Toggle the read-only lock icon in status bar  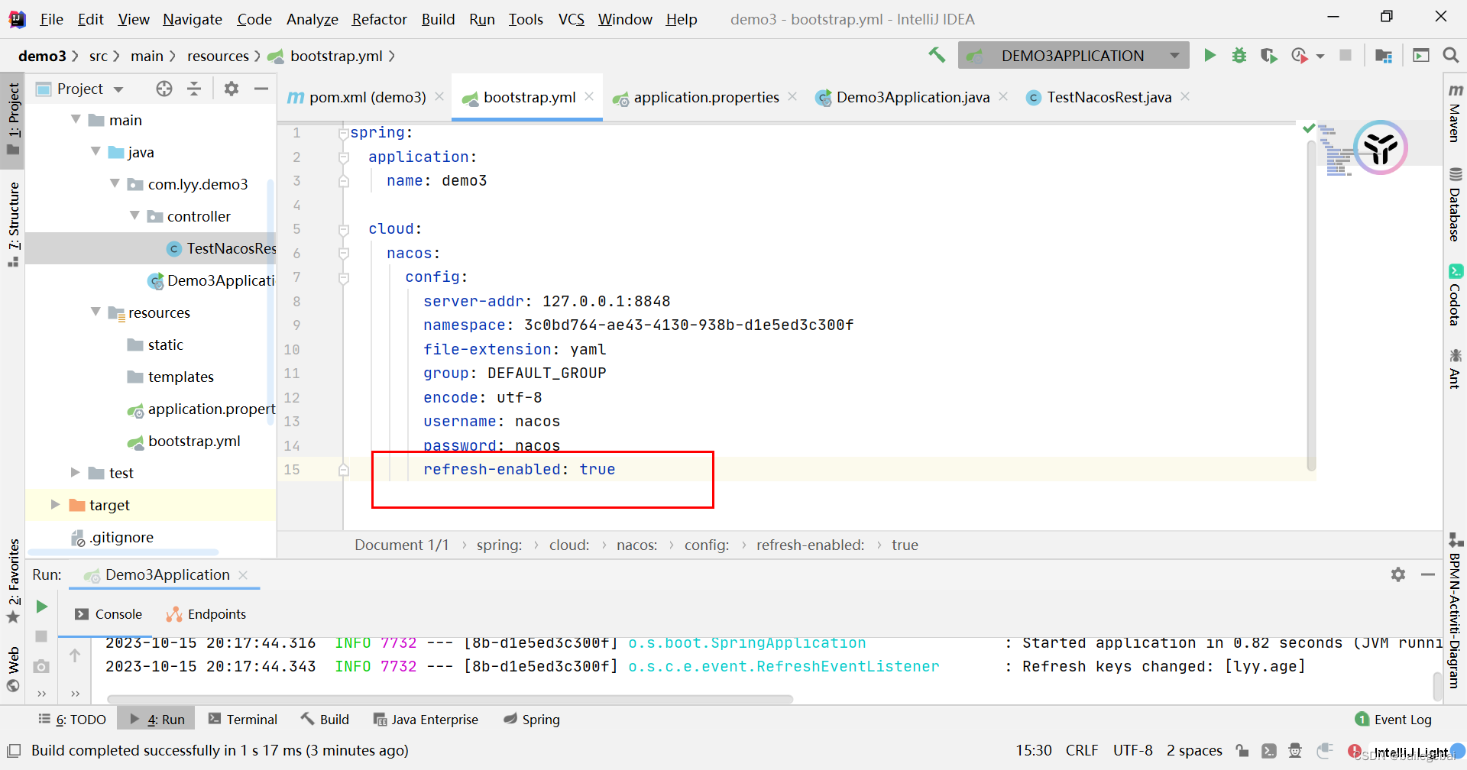(1242, 750)
